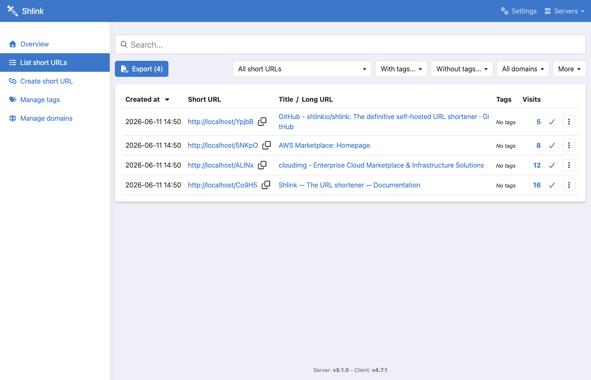Open the options menu for the Shlink Documentation row

[569, 185]
